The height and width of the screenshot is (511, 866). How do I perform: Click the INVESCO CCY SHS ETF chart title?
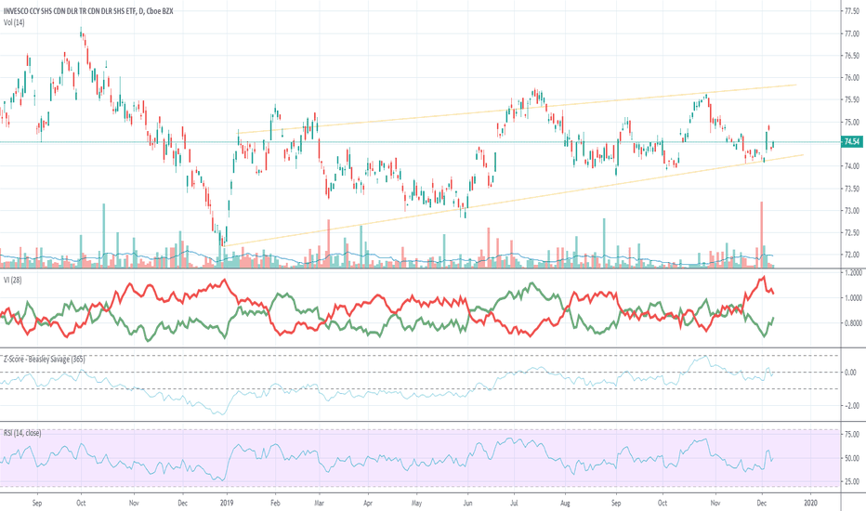coord(88,11)
